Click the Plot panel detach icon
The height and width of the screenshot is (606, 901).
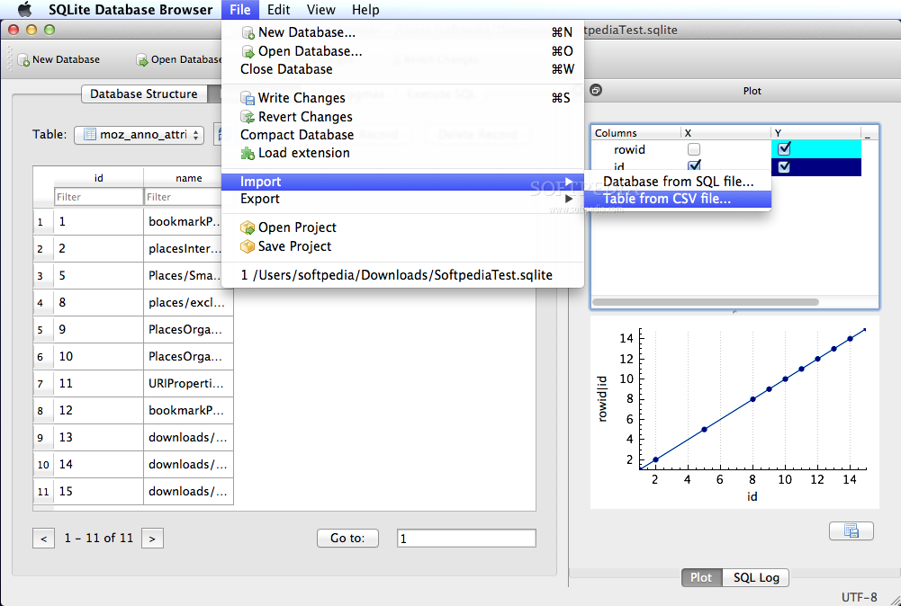[x=596, y=90]
